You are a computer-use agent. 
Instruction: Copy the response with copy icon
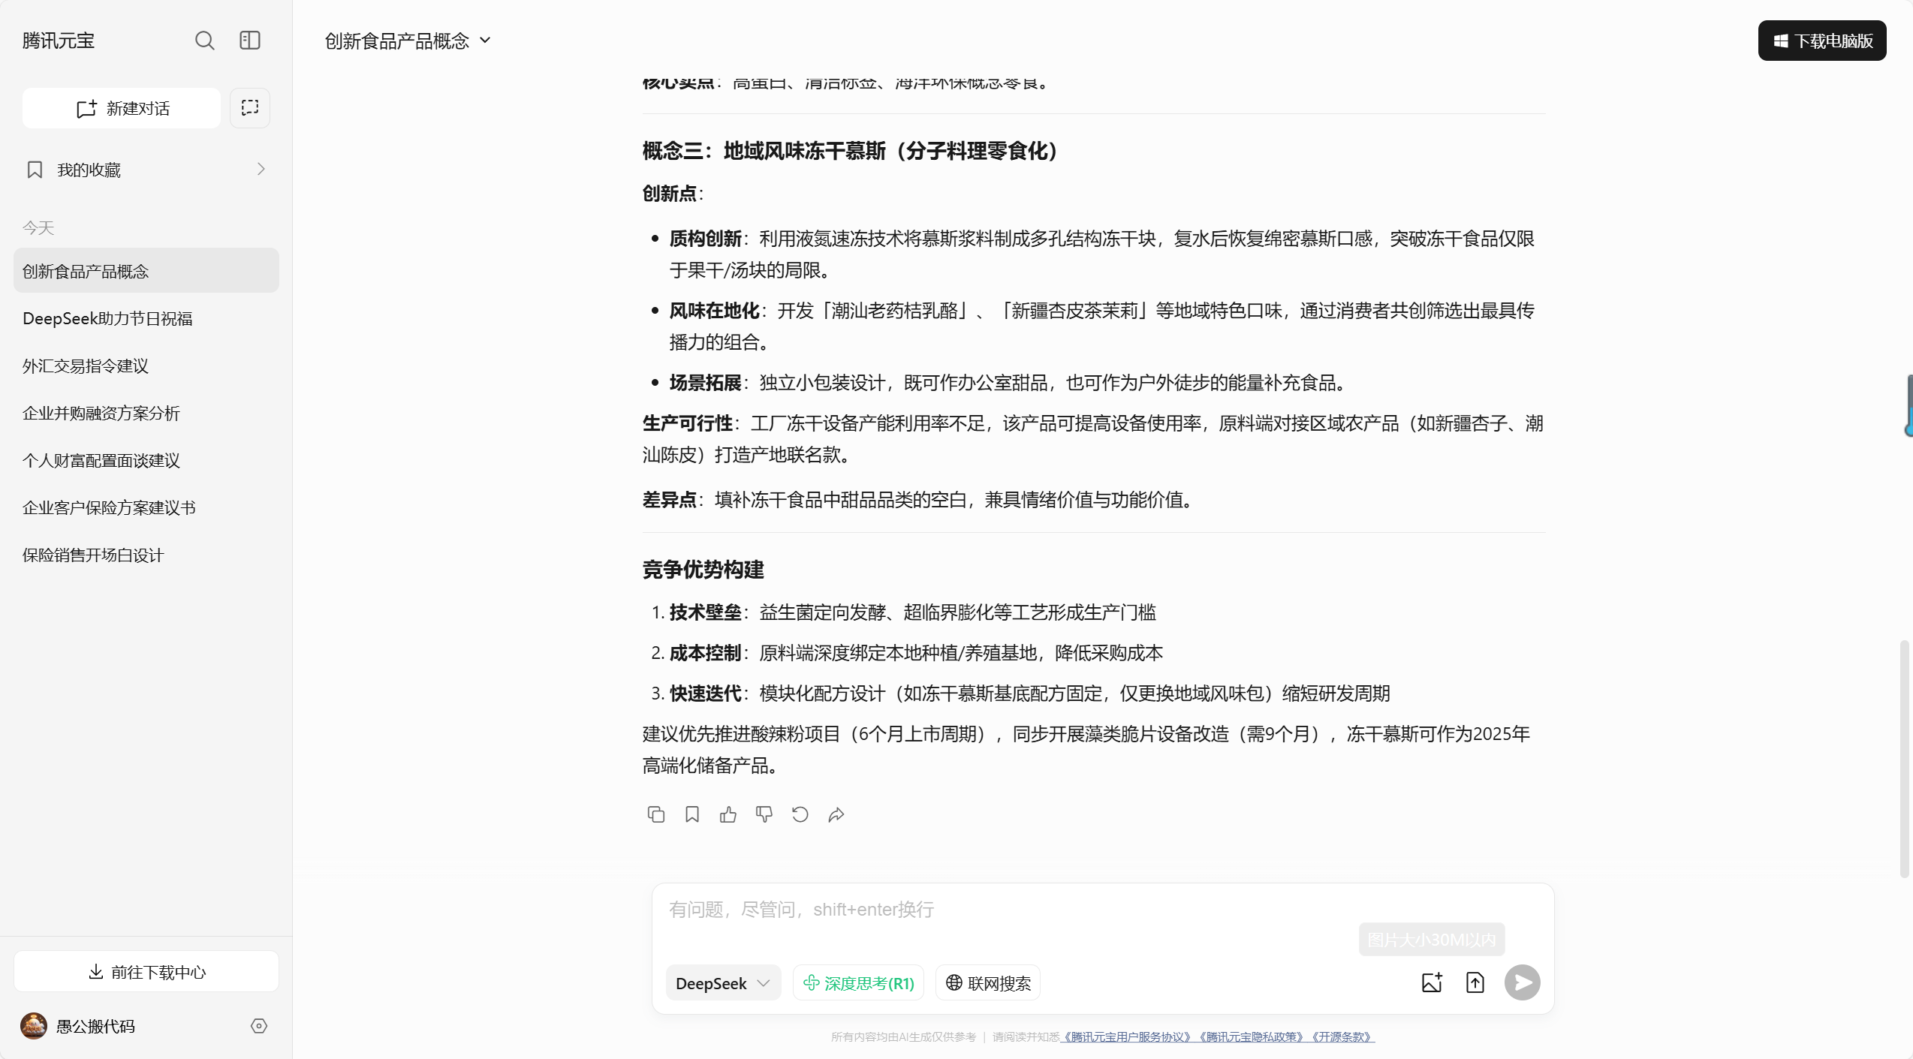coord(655,814)
